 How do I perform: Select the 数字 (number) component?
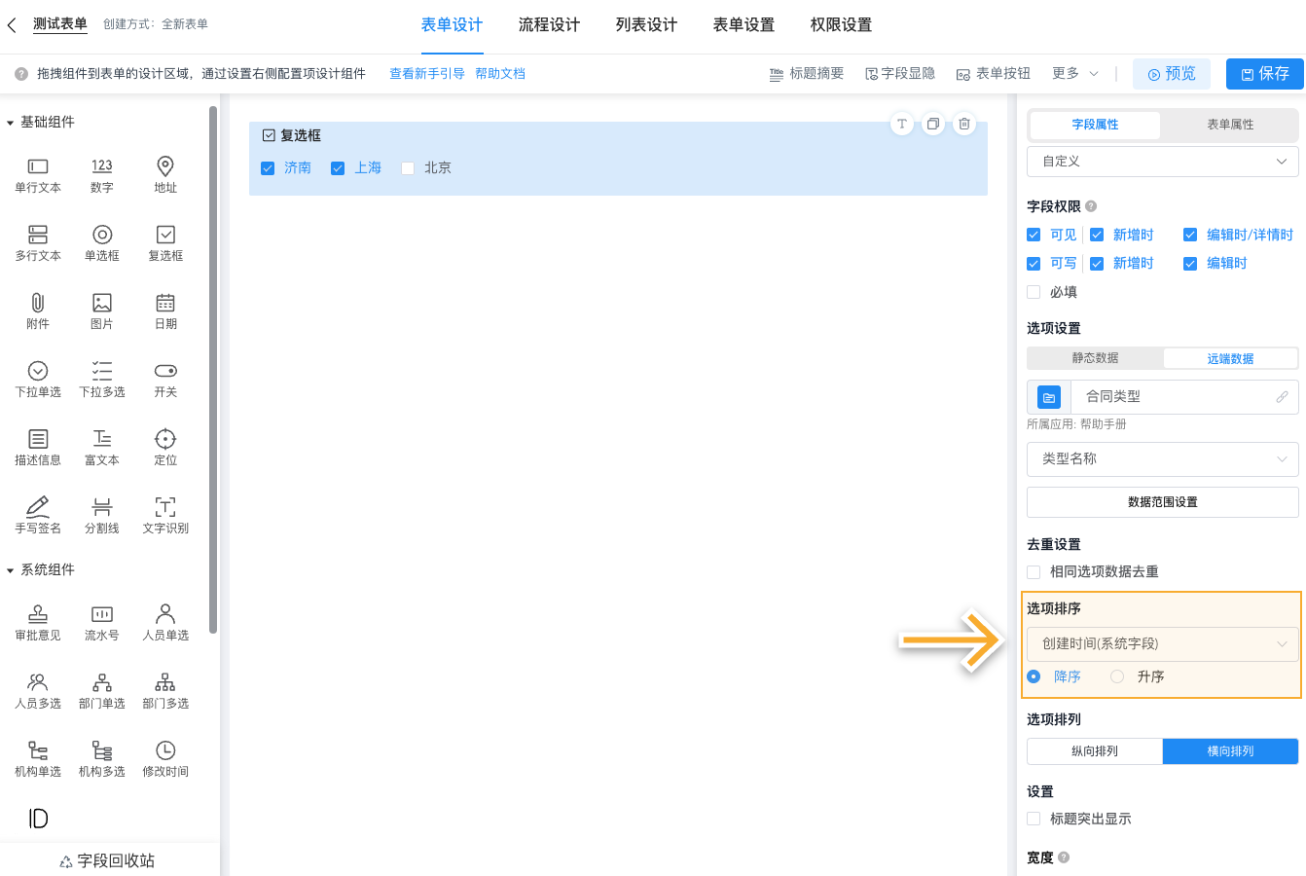coord(101,175)
